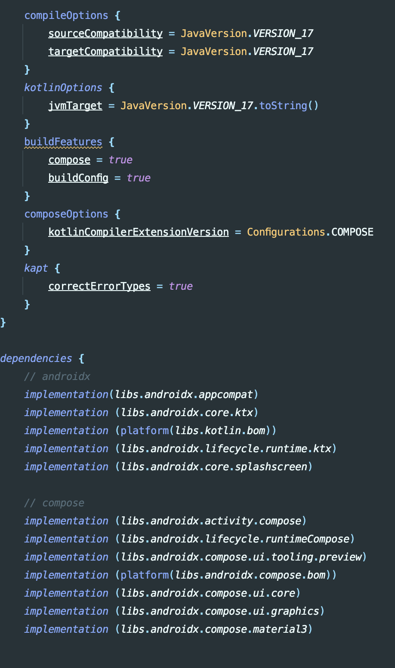Viewport: 395px width, 668px height.
Task: Click VERSION_17 on sourceCompatibility line
Action: tap(283, 34)
